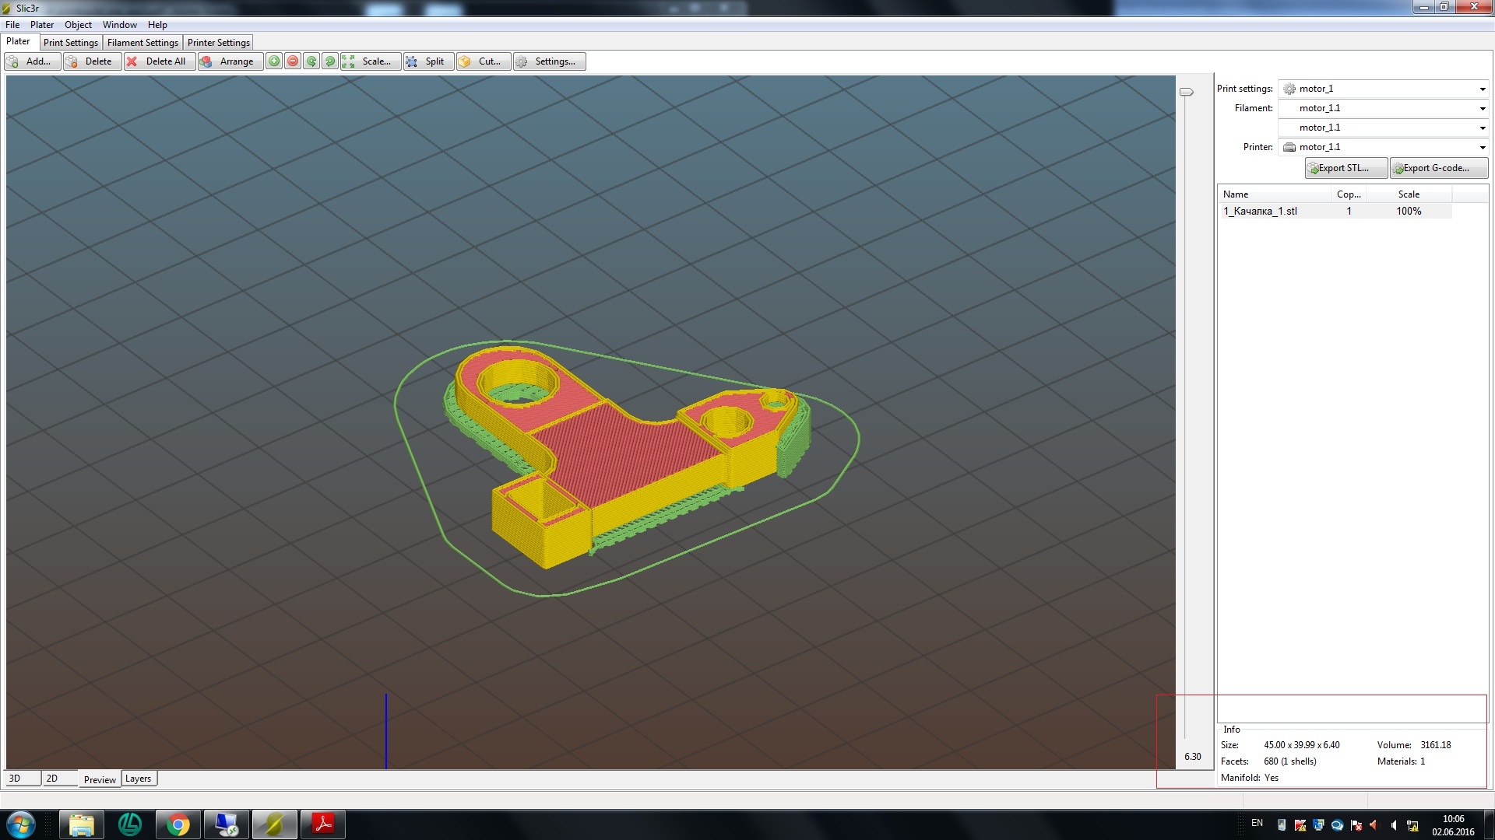1495x840 pixels.
Task: Switch to Filament Settings tab
Action: [x=142, y=43]
